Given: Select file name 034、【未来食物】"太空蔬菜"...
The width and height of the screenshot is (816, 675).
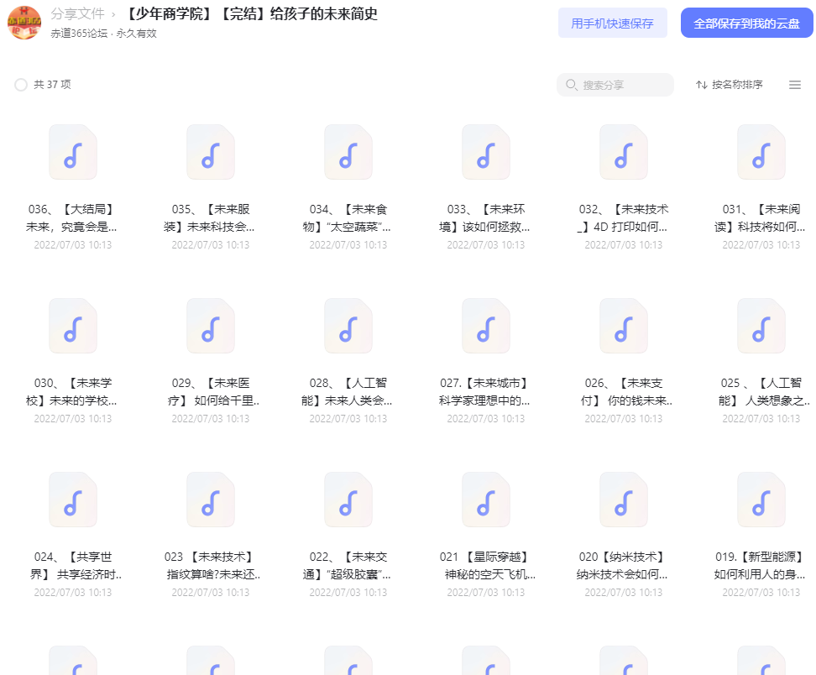Looking at the screenshot, I should [x=348, y=218].
